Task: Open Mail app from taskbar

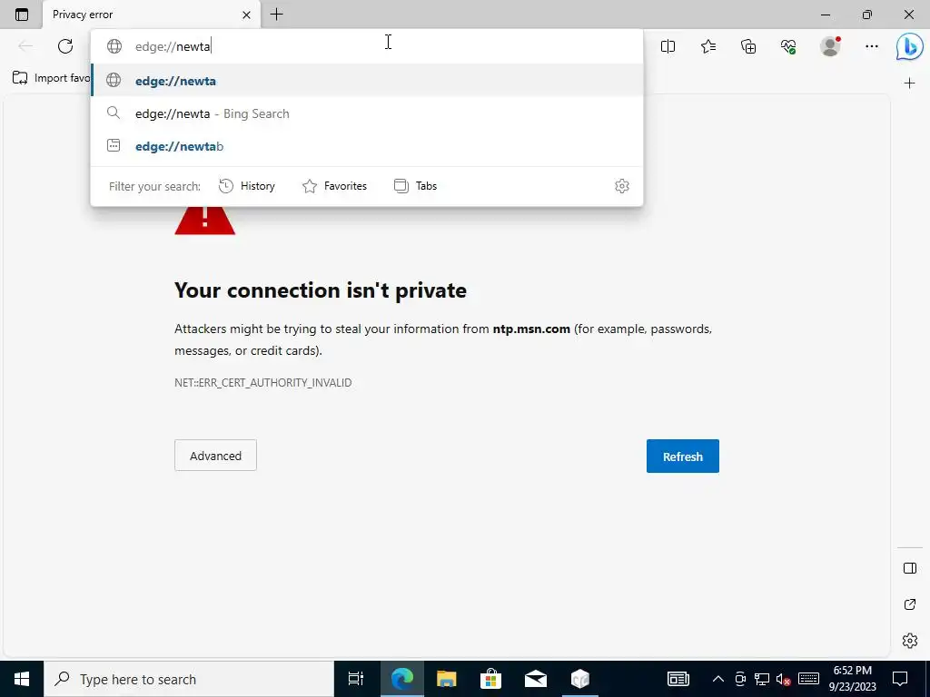Action: pyautogui.click(x=536, y=679)
